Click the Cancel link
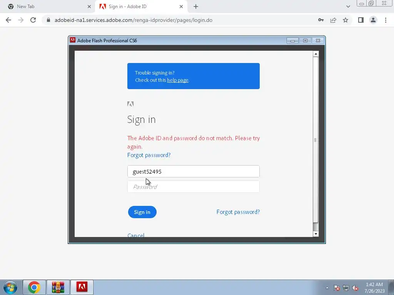Screen dimensions: 394x295 coord(136,235)
